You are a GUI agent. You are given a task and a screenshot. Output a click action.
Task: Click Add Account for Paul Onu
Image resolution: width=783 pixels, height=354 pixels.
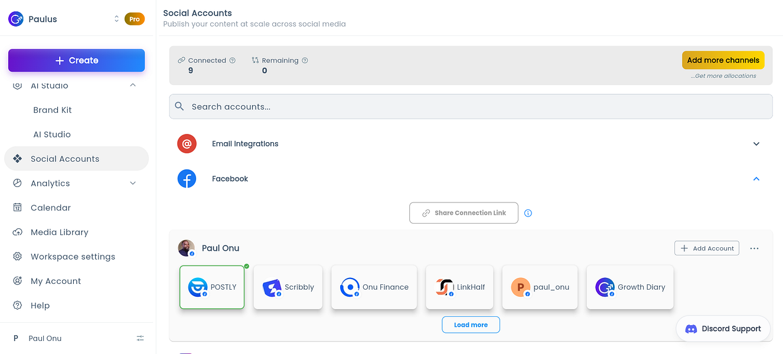pos(707,248)
